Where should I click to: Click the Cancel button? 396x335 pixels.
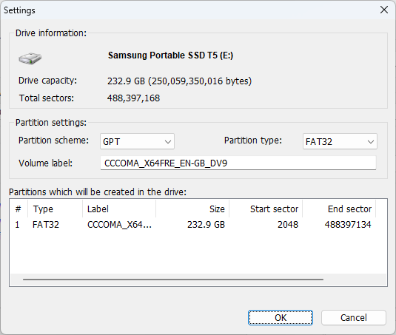tap(354, 317)
